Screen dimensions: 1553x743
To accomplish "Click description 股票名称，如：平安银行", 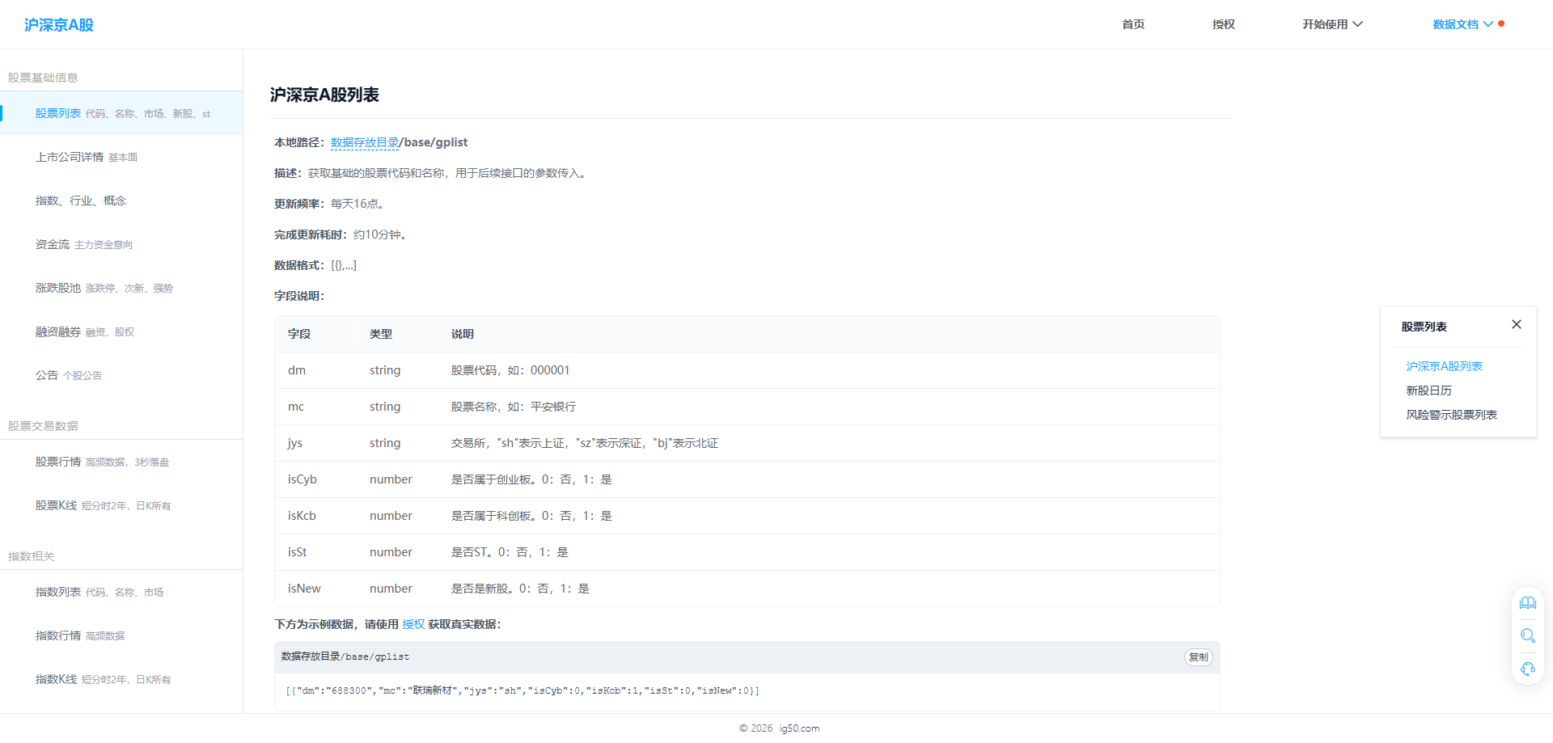I will click(x=514, y=407).
